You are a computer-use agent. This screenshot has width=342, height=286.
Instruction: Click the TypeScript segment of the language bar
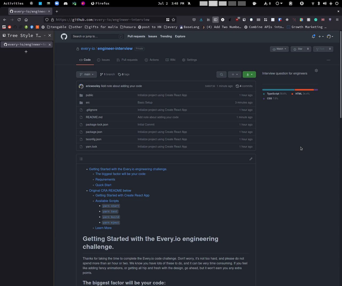pyautogui.click(x=278, y=90)
